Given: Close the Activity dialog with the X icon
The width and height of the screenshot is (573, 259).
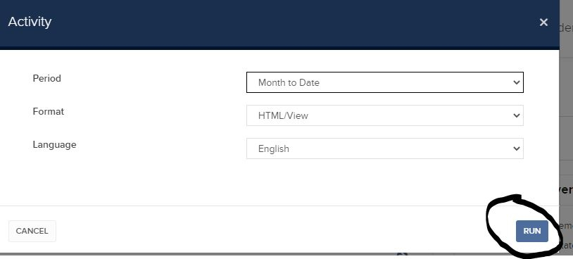Looking at the screenshot, I should point(543,23).
